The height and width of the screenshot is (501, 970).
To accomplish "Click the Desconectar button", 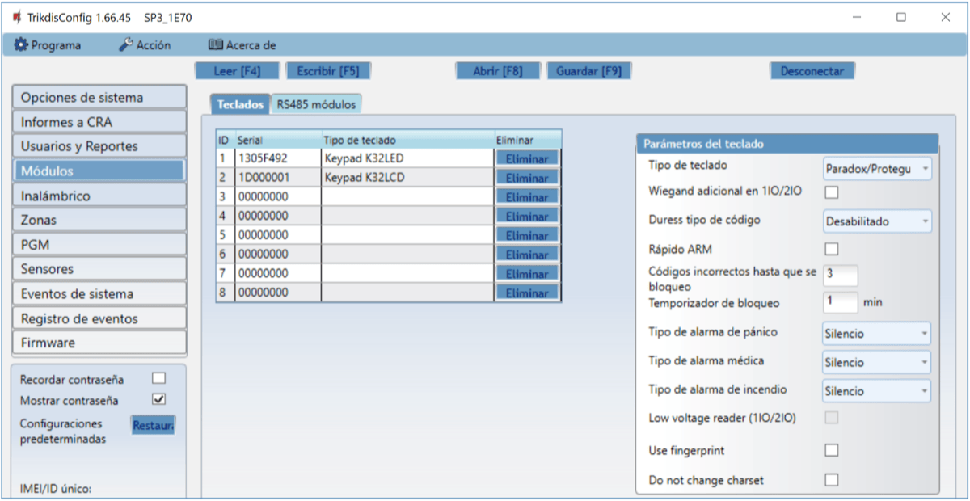I will [x=812, y=71].
